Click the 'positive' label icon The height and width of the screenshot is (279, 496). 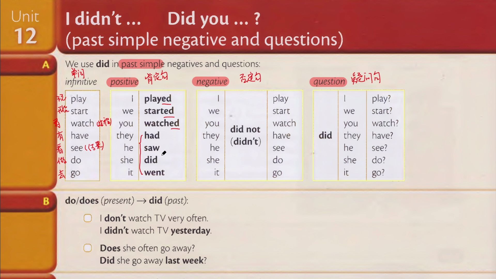click(124, 82)
